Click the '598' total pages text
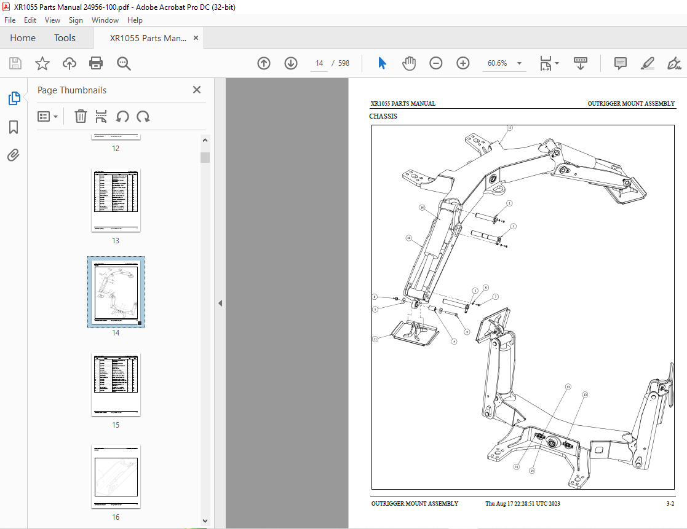Image resolution: width=687 pixels, height=529 pixels. tap(344, 63)
